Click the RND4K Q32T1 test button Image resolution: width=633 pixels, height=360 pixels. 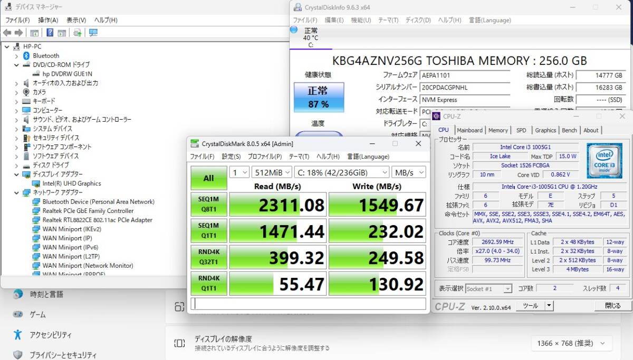[208, 257]
